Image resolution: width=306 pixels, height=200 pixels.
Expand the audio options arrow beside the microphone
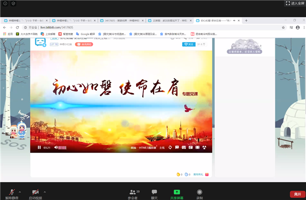pyautogui.click(x=20, y=192)
